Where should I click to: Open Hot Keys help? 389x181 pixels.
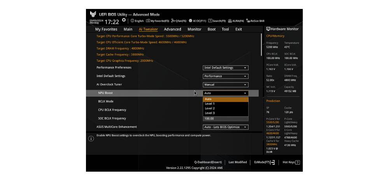[x=291, y=162]
